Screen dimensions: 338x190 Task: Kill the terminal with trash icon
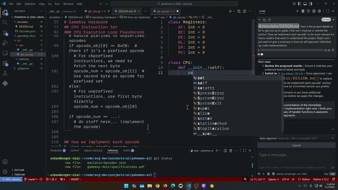[x=231, y=151]
